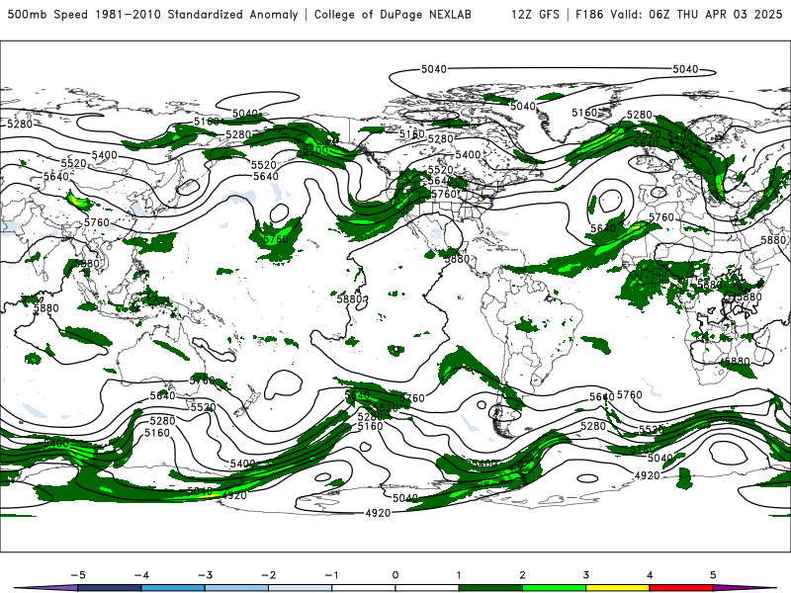Select the pale blue -2 to -1 colorbar segment
Image resolution: width=791 pixels, height=593 pixels.
[x=301, y=588]
